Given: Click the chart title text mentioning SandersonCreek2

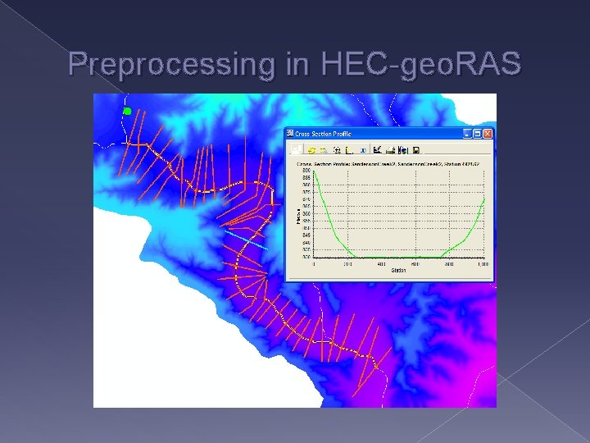Looking at the screenshot, I should click(388, 164).
